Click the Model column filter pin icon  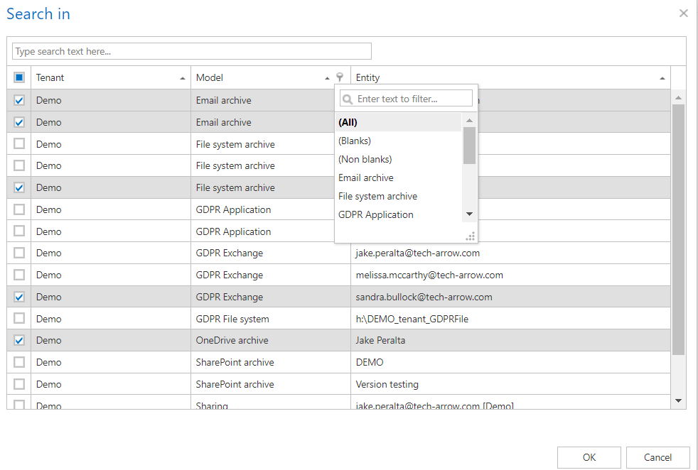pos(340,77)
